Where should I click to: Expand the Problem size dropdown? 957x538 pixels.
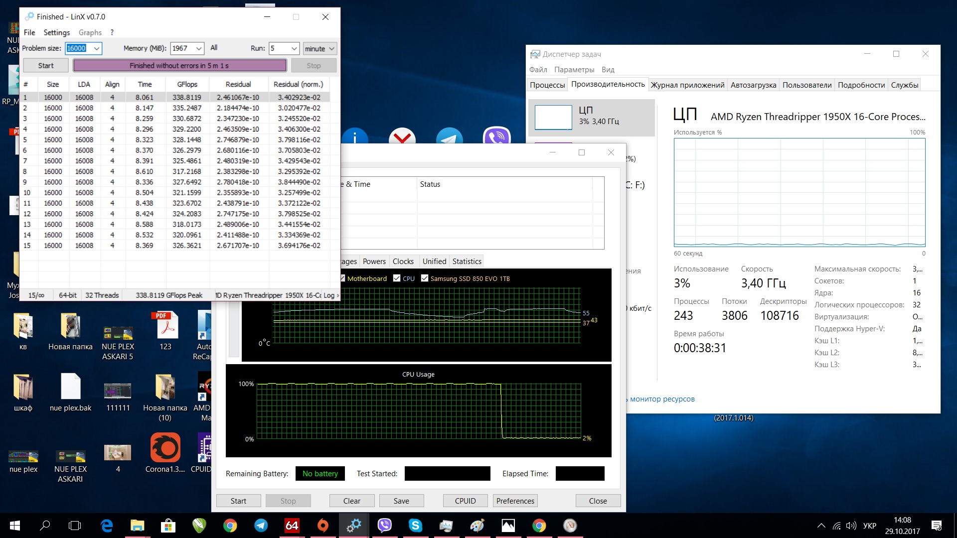[x=97, y=48]
